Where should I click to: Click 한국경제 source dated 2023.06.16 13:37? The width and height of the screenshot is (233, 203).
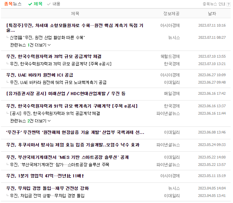point(172,106)
